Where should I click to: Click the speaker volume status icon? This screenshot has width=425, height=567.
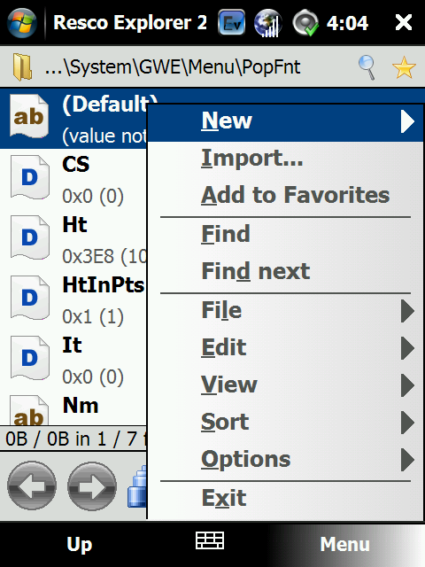click(305, 23)
